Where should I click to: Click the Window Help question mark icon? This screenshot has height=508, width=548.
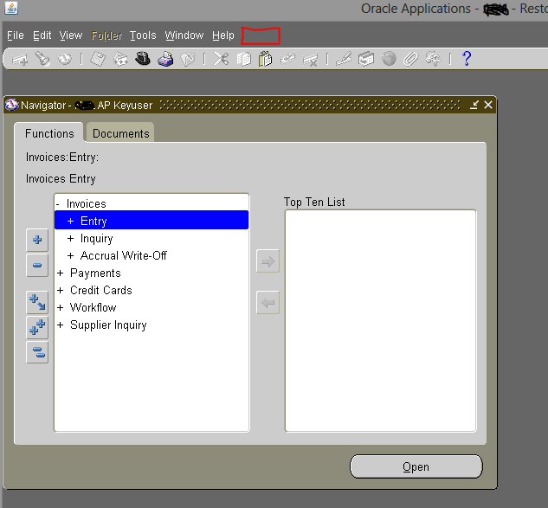click(467, 59)
